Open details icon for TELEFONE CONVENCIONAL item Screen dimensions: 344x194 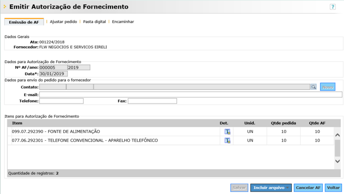point(227,140)
